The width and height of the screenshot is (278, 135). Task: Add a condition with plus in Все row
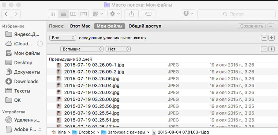pos(271,38)
